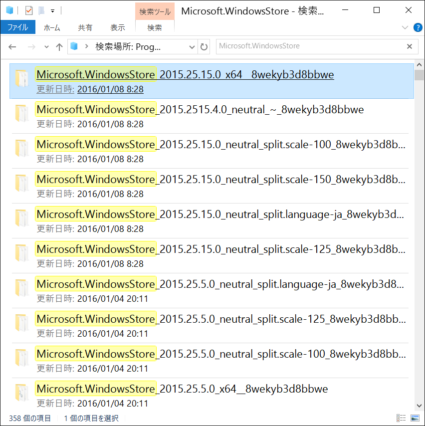Click the Properties checkmark quick access icon

[x=29, y=10]
